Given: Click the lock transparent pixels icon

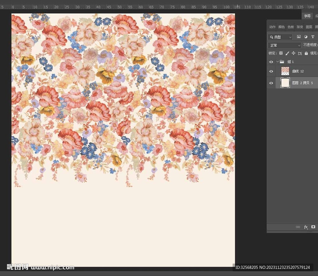Looking at the screenshot, I should (281, 53).
